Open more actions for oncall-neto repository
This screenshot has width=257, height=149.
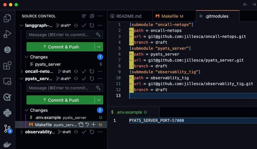tap(100, 71)
